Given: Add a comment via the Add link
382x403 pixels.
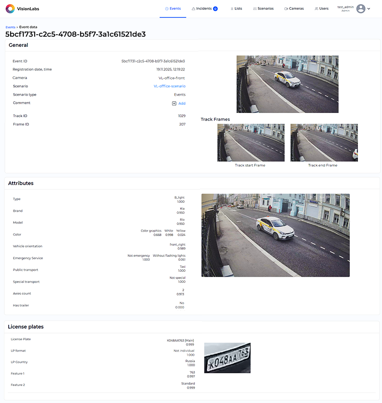Looking at the screenshot, I should [x=182, y=103].
